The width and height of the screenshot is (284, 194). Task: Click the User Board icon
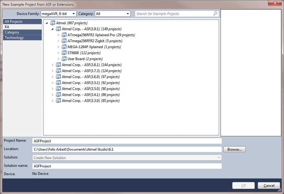point(64,59)
